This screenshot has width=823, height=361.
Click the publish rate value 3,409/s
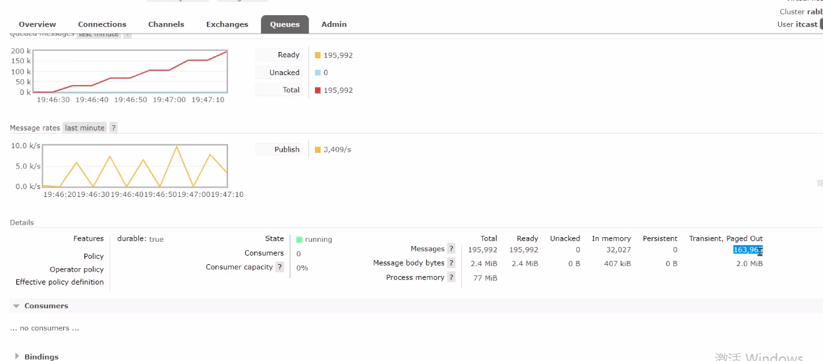pyautogui.click(x=337, y=150)
